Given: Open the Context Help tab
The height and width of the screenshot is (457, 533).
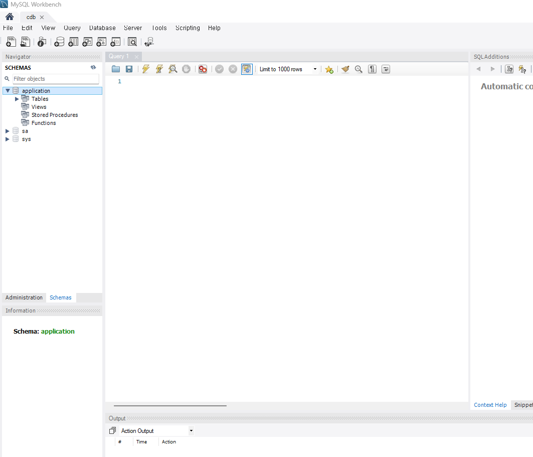Looking at the screenshot, I should (x=490, y=405).
